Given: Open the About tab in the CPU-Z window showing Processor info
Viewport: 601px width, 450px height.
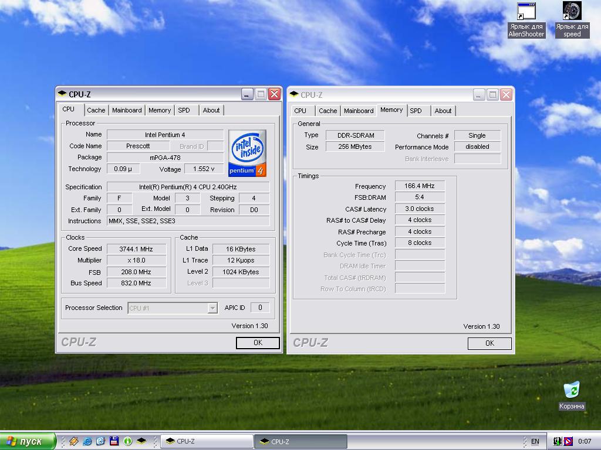Looking at the screenshot, I should click(x=211, y=110).
